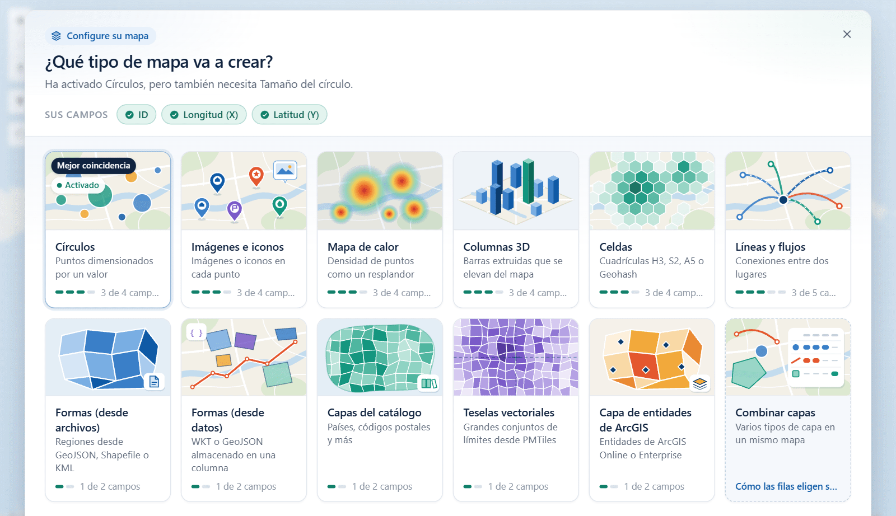Viewport: 896px width, 516px height.
Task: Click the ¿Qué tipo de mapa heading
Action: point(159,62)
